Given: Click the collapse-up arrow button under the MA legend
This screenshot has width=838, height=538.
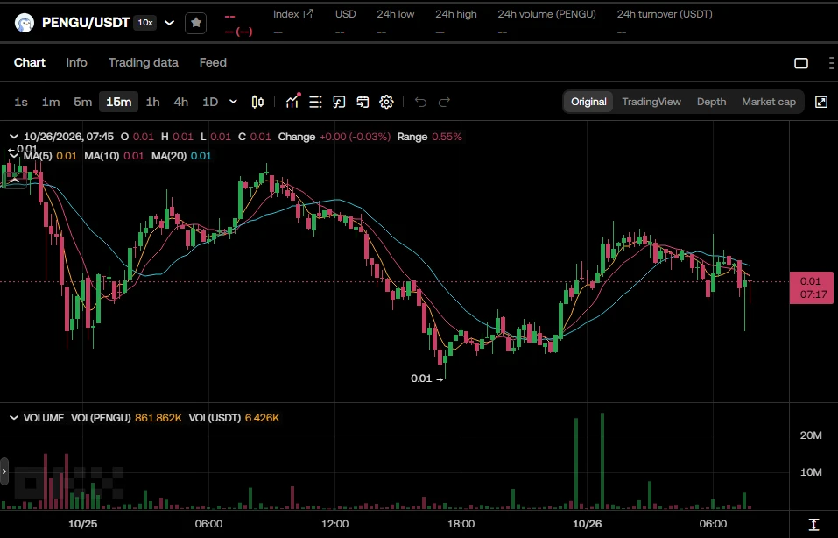Looking at the screenshot, I should (14, 181).
